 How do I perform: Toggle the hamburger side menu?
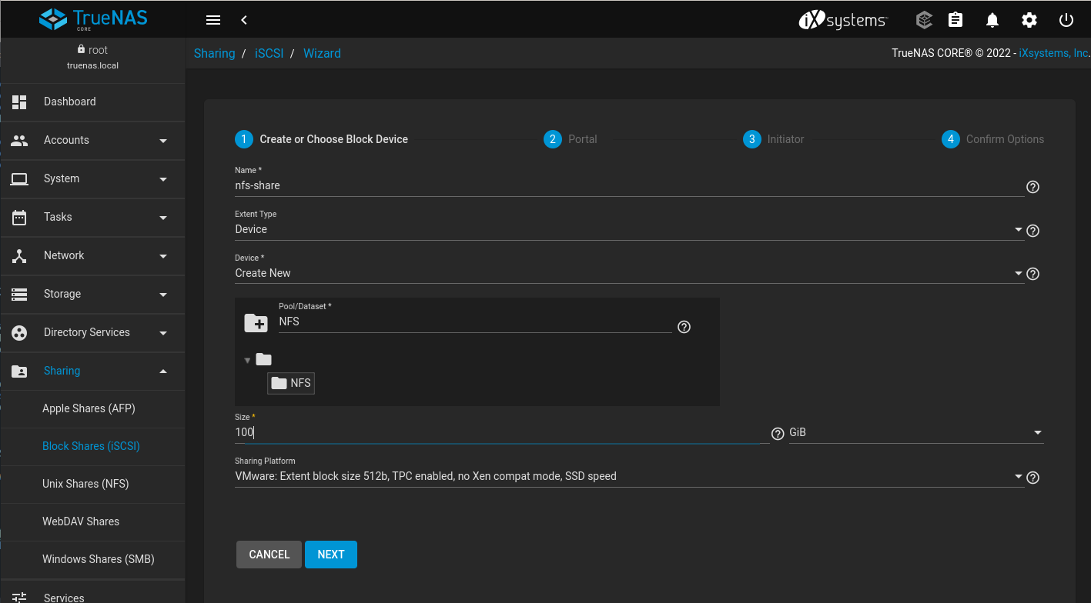point(213,20)
